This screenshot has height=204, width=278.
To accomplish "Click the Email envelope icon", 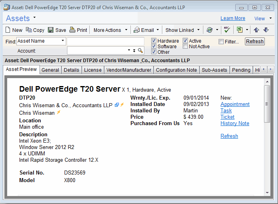I will [x=136, y=30].
